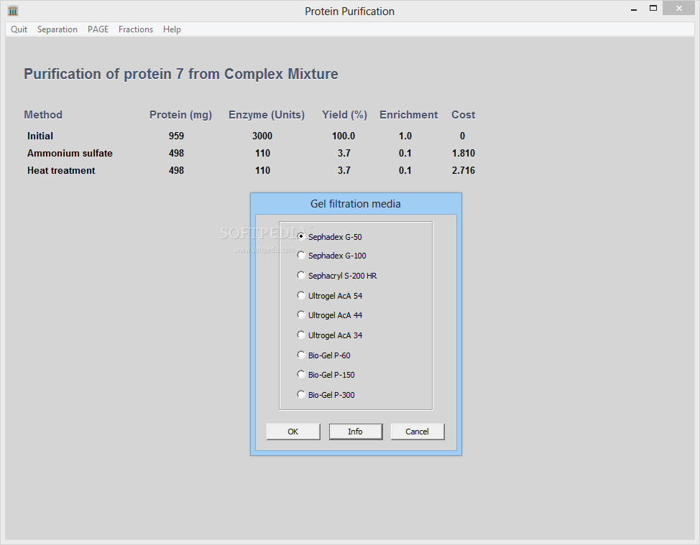Click the initial protein value 959
Image resolution: width=700 pixels, height=545 pixels.
(x=176, y=136)
